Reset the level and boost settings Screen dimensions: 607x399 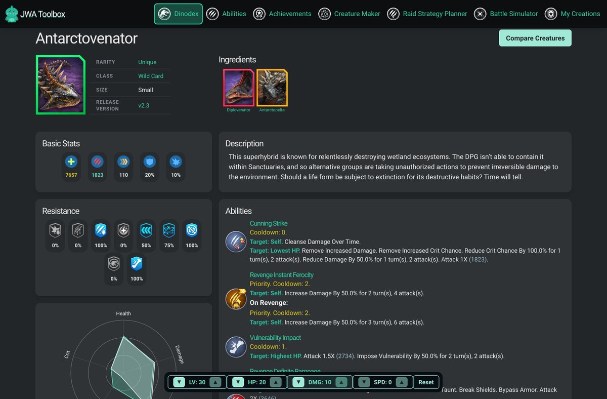click(x=426, y=382)
